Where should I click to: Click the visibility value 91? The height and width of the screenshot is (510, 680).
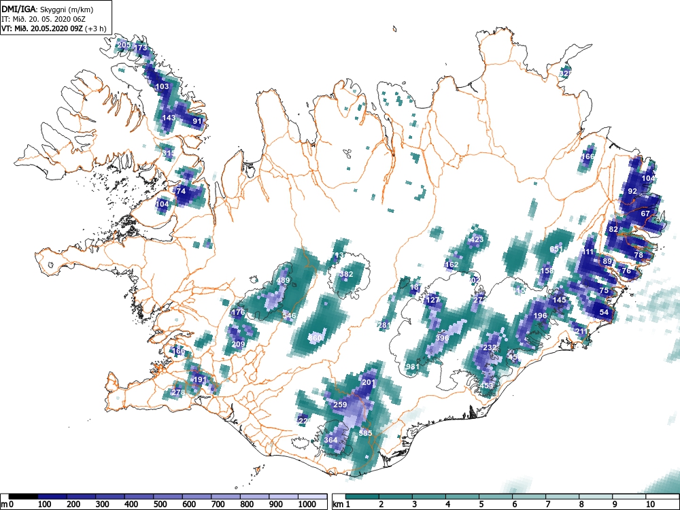coord(197,121)
